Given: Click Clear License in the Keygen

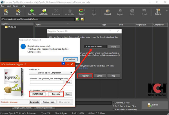Looking at the screenshot, I should [65, 102].
